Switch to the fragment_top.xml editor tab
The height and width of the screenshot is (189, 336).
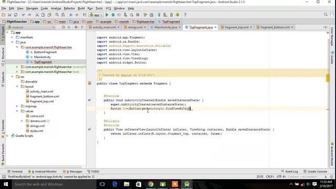(236, 27)
